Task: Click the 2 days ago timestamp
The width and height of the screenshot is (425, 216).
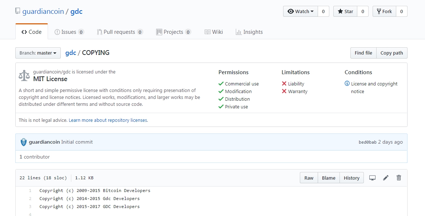Action: tap(390, 142)
